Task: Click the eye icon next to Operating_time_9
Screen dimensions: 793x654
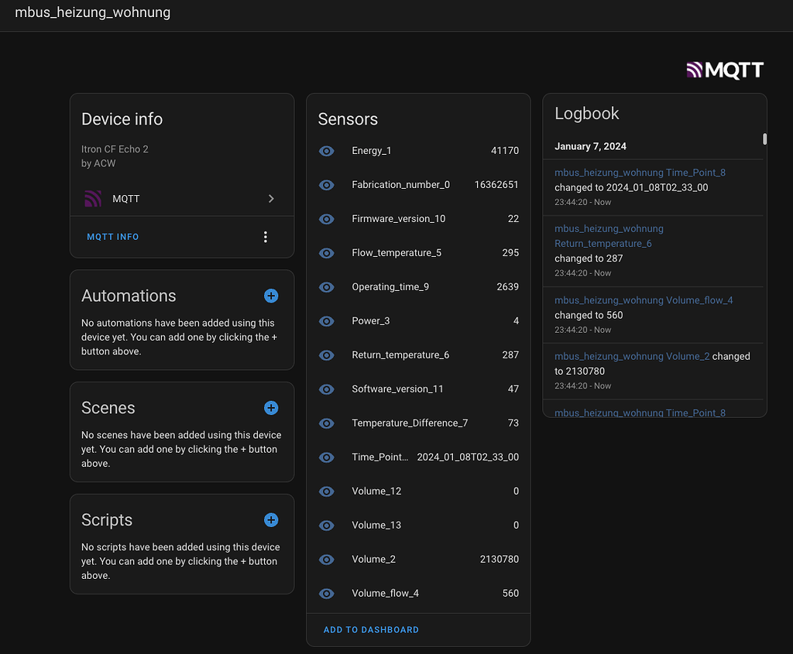Action: pos(327,287)
